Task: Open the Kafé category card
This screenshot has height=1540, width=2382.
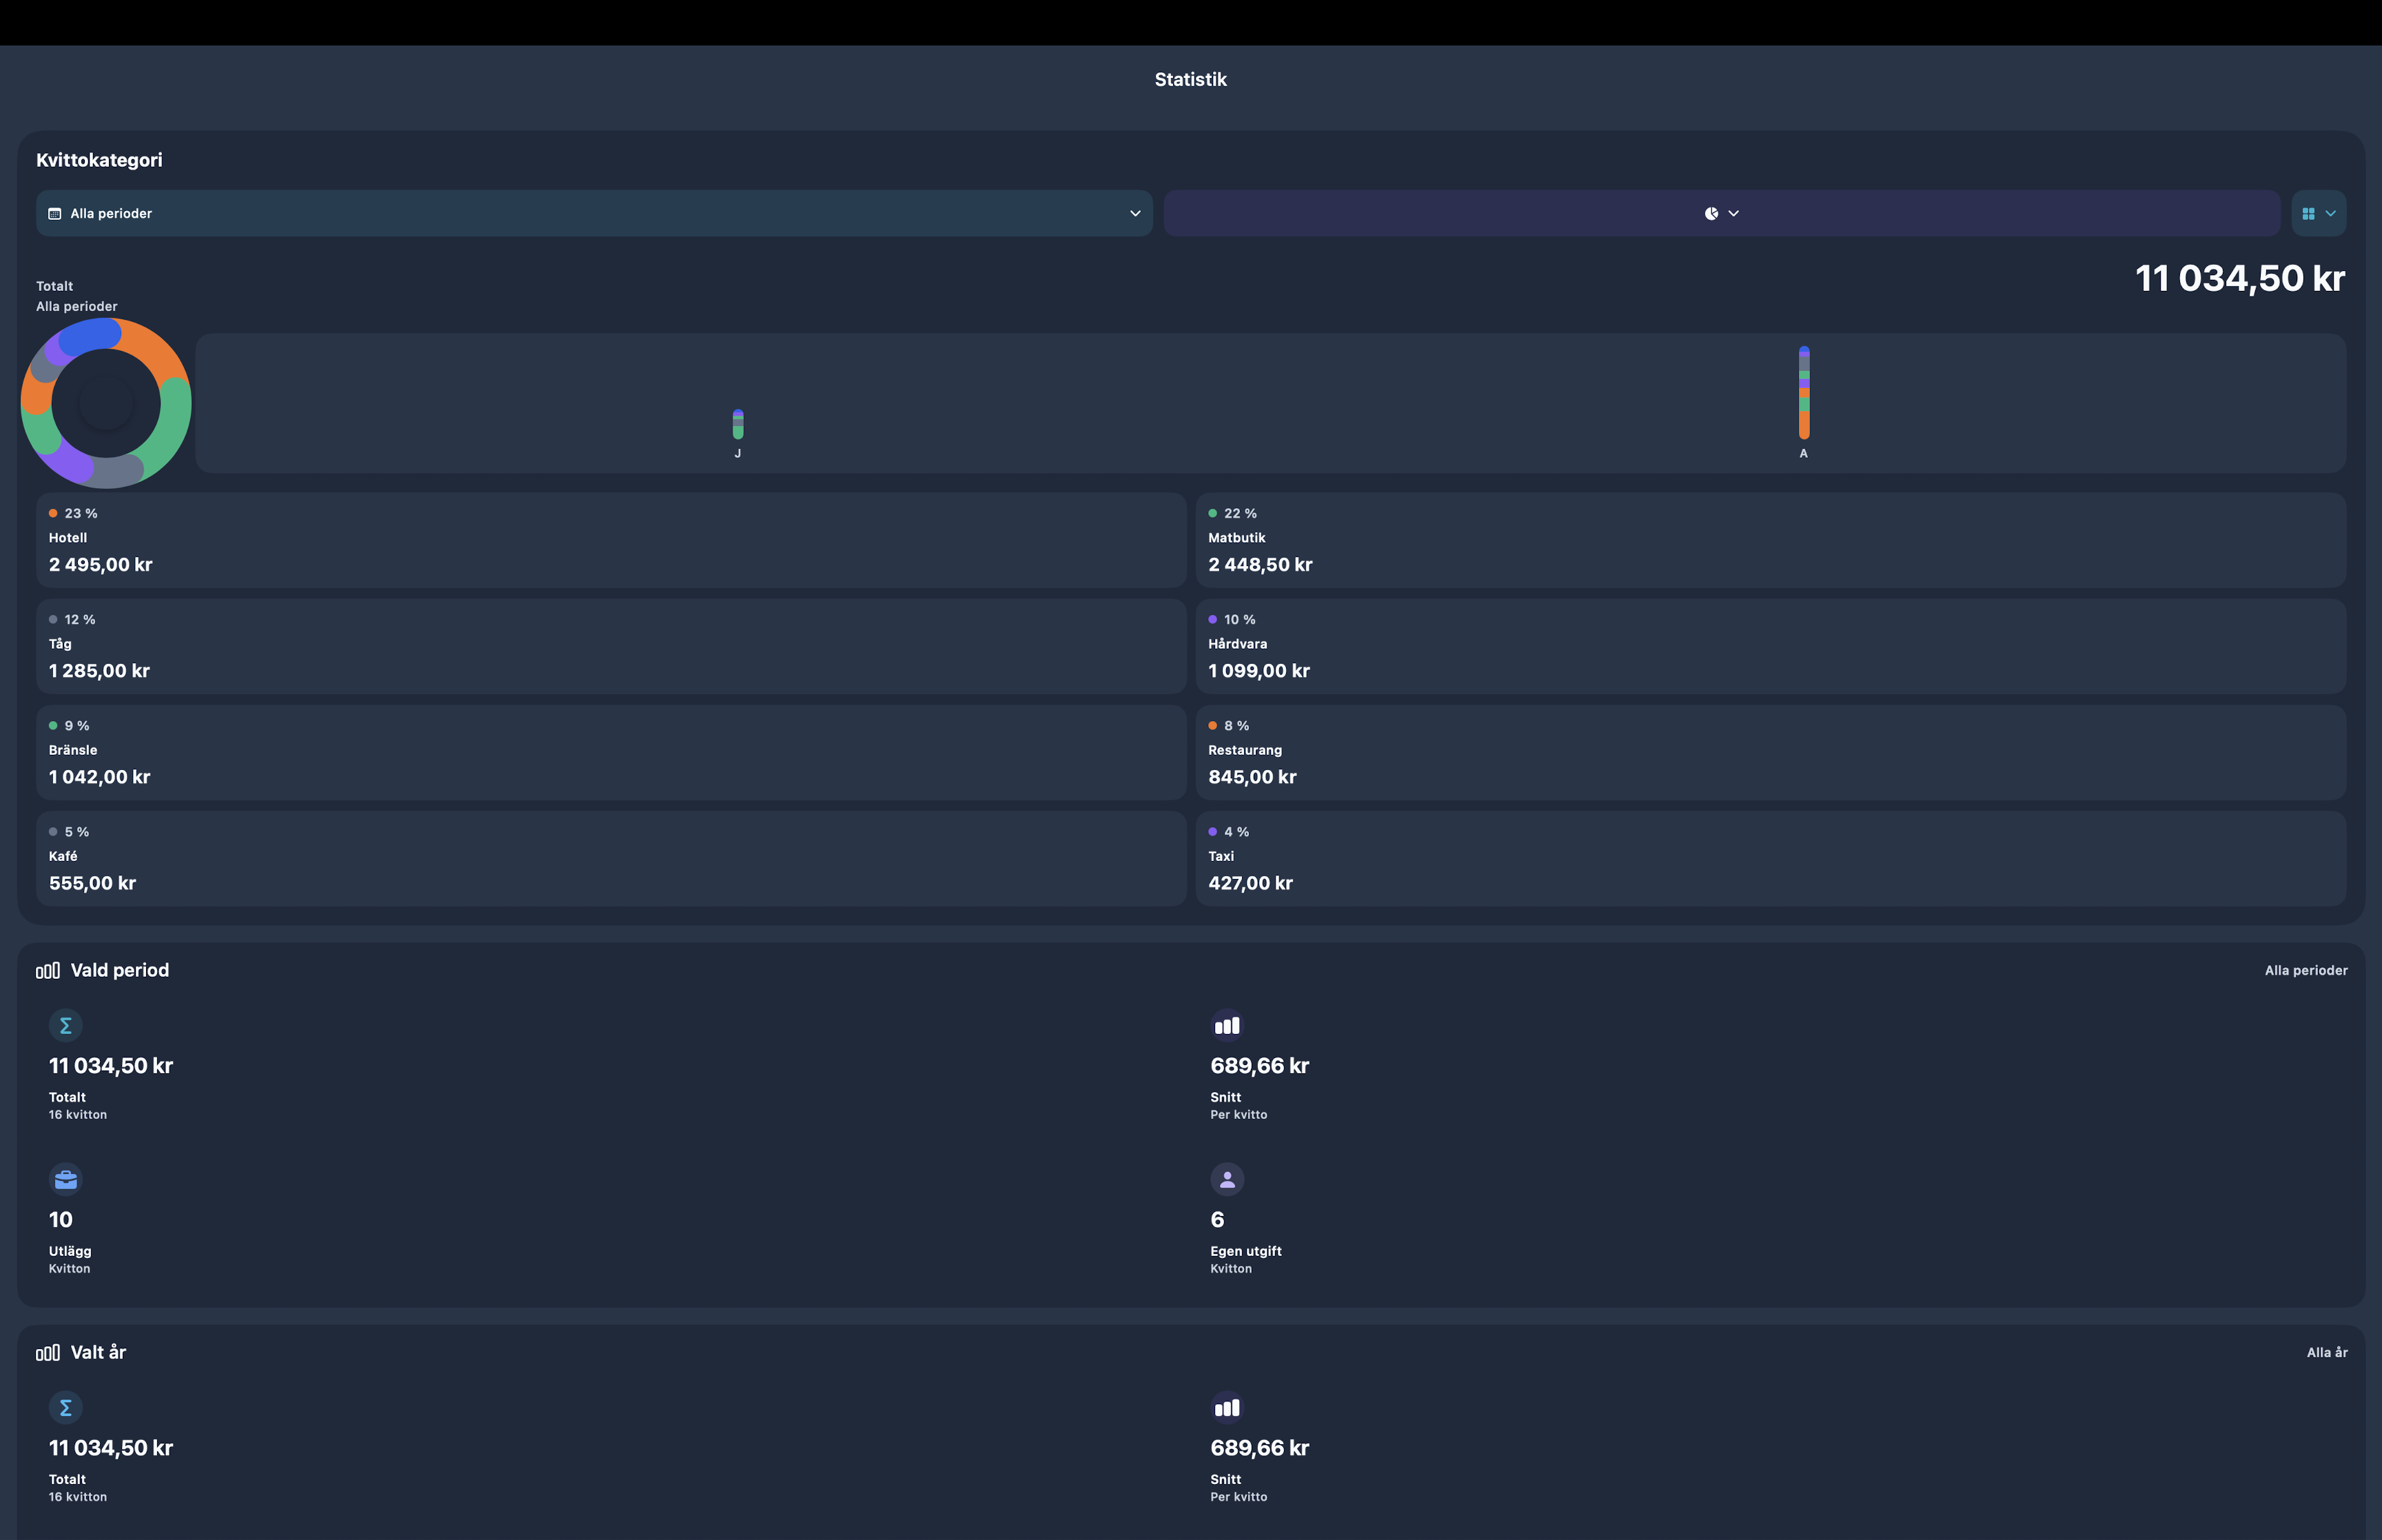Action: pos(611,858)
